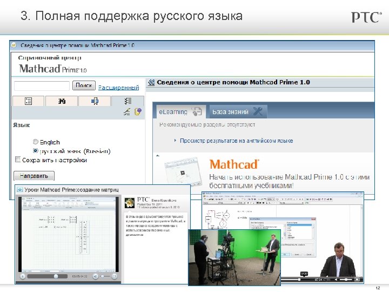This screenshot has width=389, height=292.
Task: Click the yellow notepad comment icon
Action: coord(138,112)
